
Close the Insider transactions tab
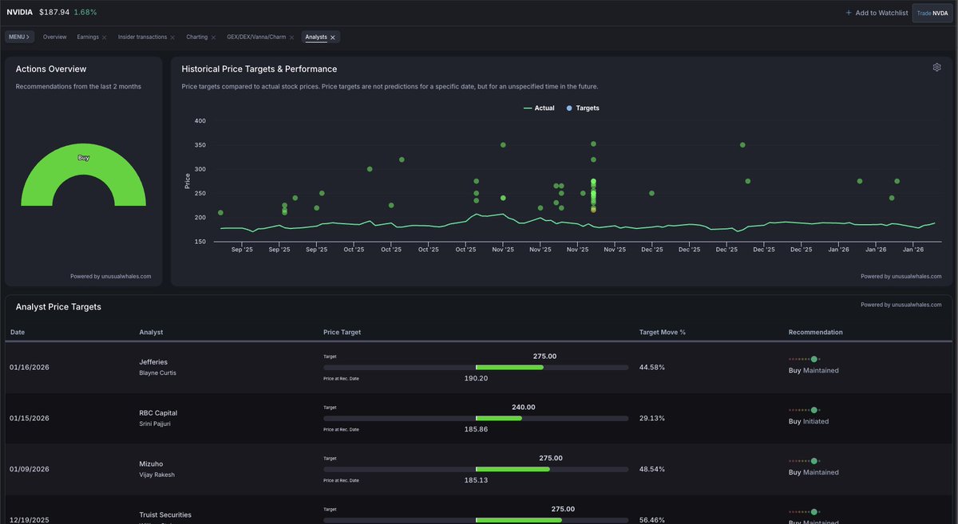pyautogui.click(x=172, y=37)
